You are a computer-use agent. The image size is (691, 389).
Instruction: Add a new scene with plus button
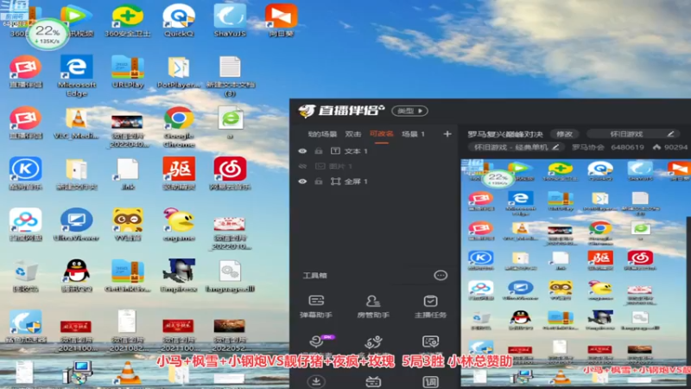[x=447, y=134]
